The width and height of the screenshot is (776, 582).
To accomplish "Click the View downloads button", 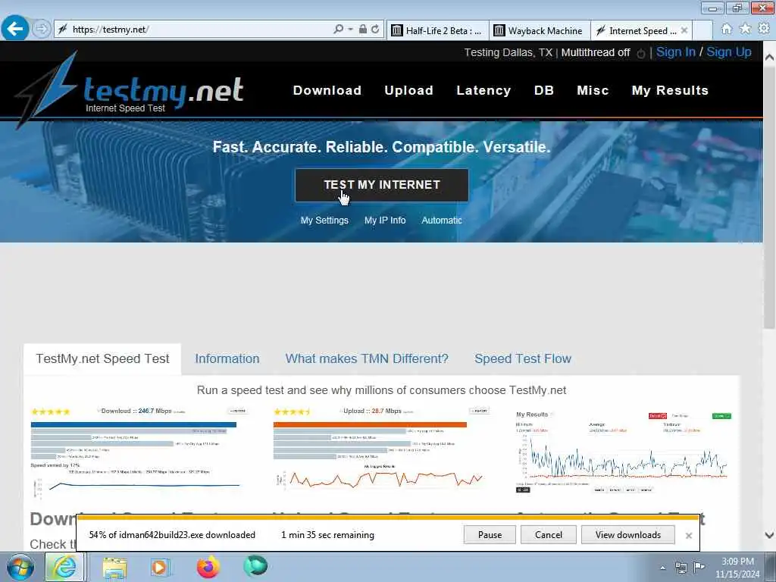I will (628, 535).
